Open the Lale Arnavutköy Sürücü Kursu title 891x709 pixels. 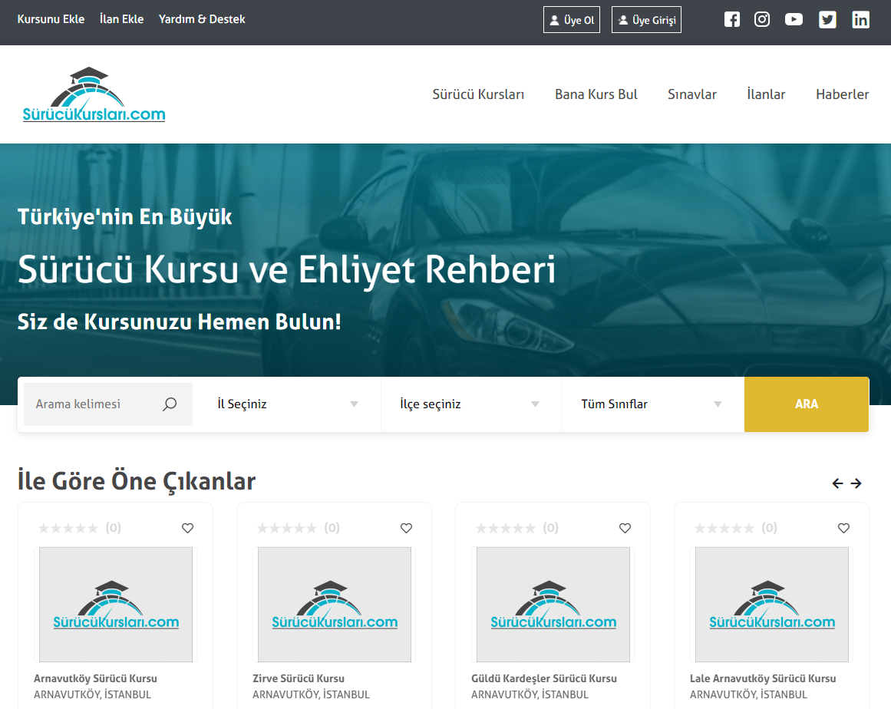tap(763, 678)
